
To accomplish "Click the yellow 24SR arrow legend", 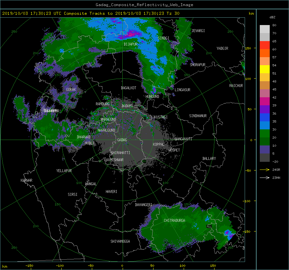I will coord(265,170).
